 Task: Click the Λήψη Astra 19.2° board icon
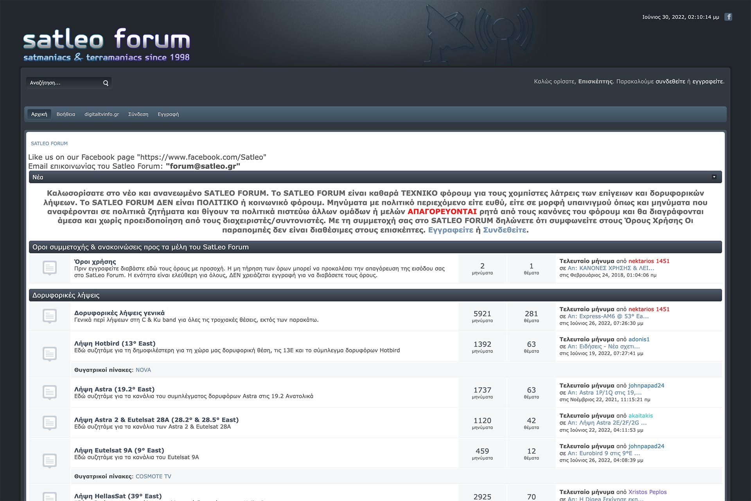50,392
